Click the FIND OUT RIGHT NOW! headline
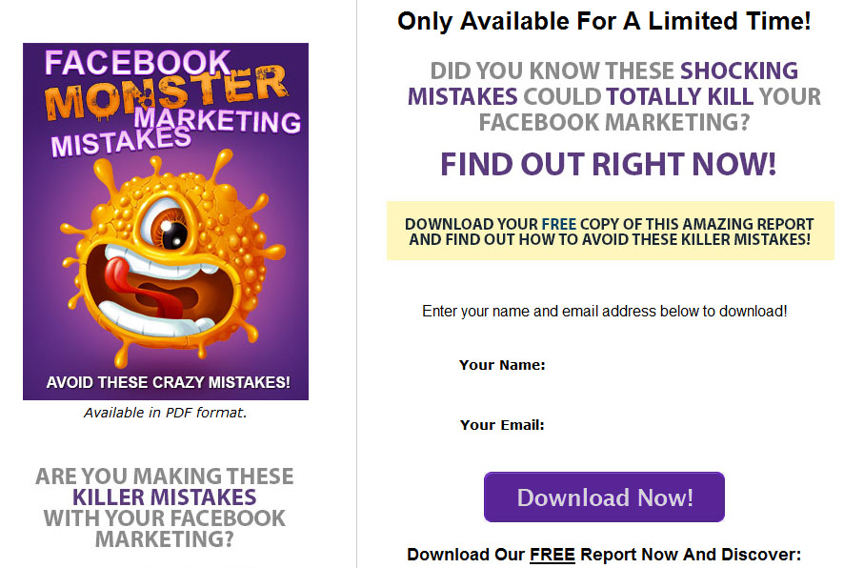 pos(609,164)
